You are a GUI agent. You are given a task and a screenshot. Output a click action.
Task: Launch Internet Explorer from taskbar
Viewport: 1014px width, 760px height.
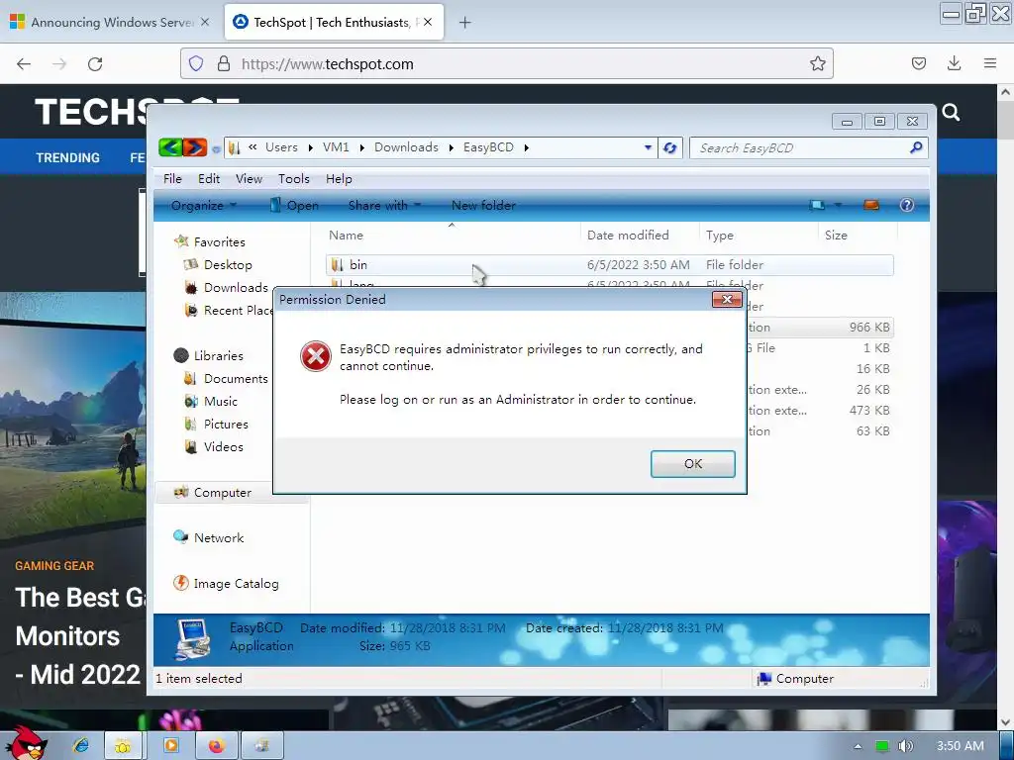coord(81,746)
